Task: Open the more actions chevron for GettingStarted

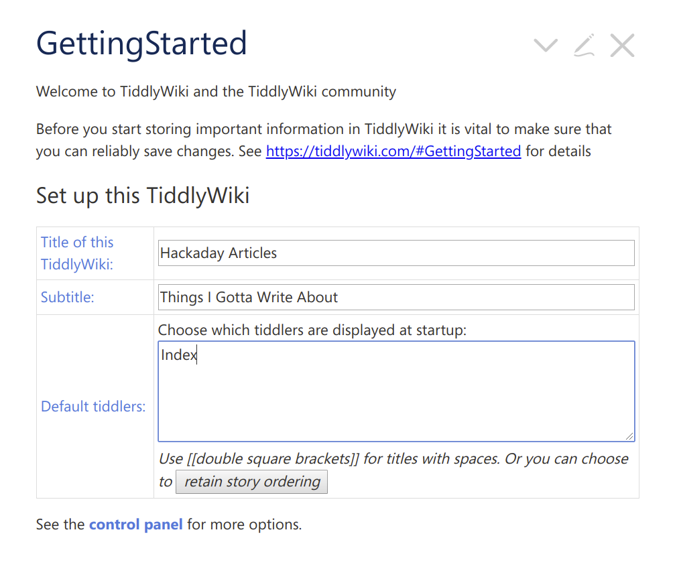Action: point(546,46)
